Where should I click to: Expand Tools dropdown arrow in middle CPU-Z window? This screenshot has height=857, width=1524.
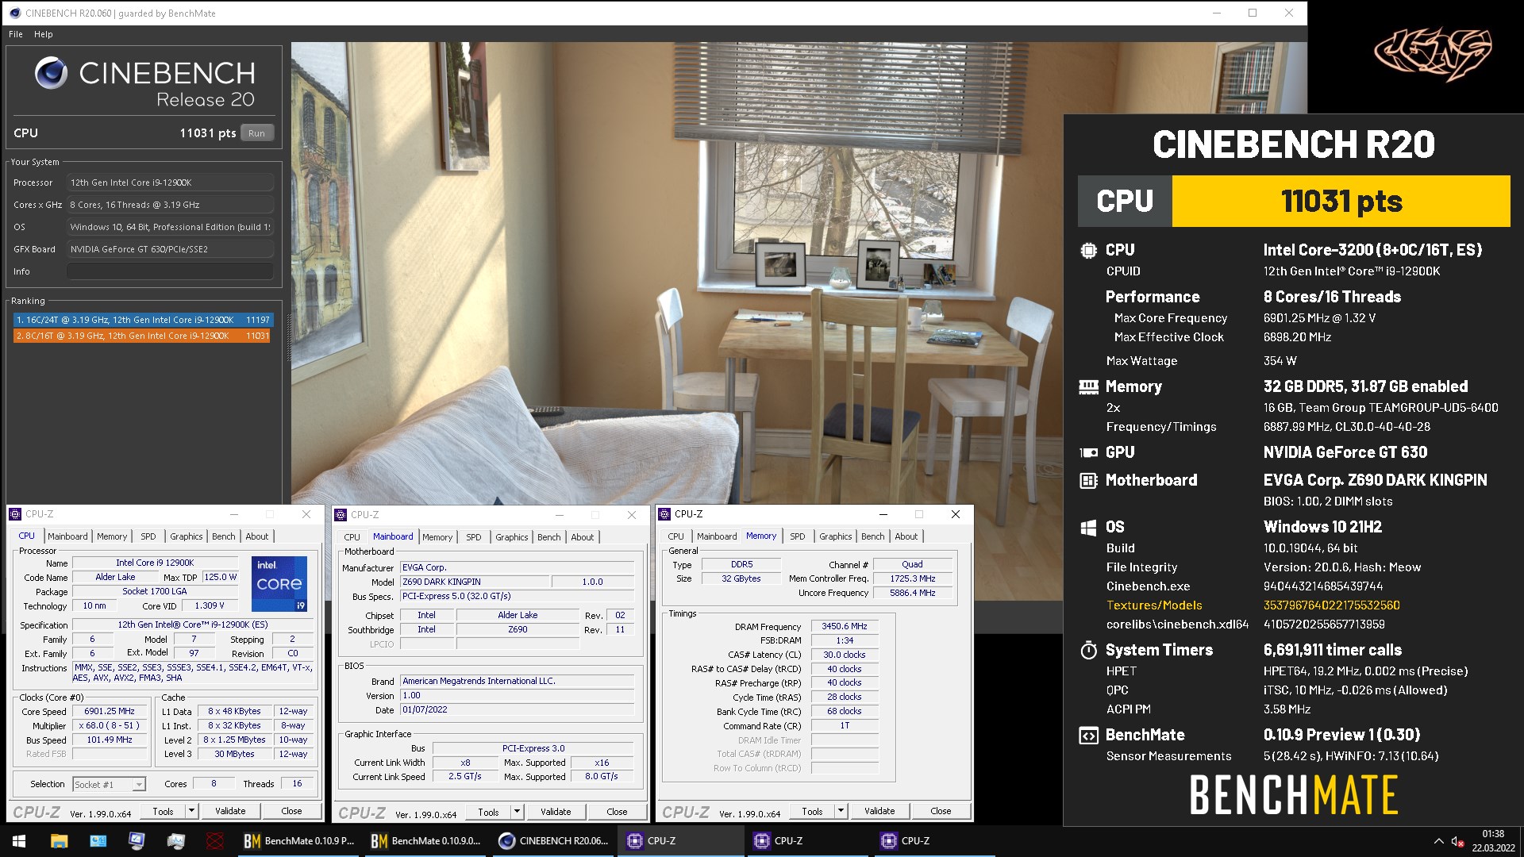517,812
